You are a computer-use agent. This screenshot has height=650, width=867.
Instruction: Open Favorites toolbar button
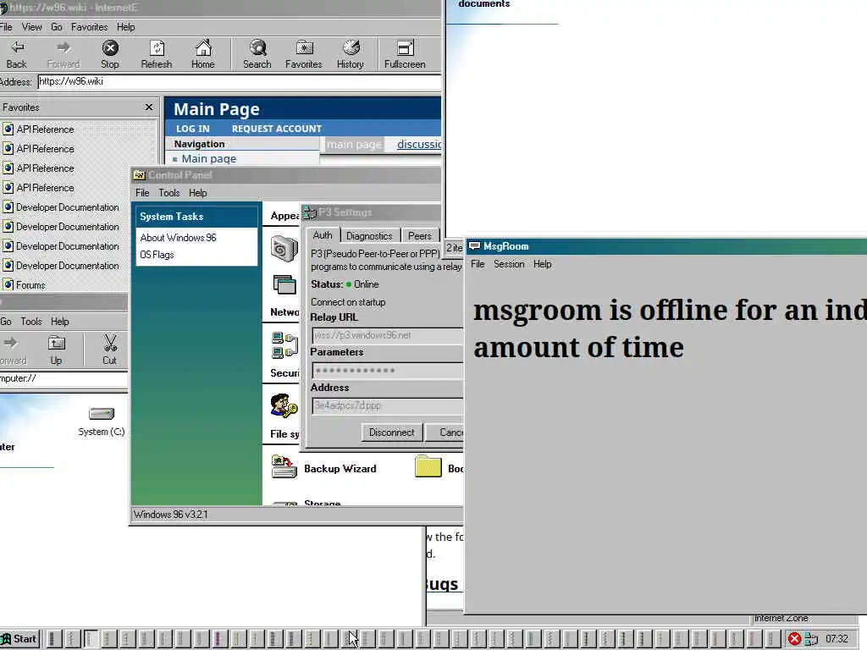[x=304, y=54]
